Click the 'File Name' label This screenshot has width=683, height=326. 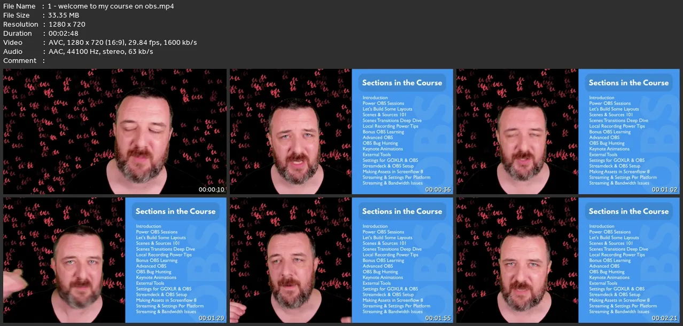19,6
